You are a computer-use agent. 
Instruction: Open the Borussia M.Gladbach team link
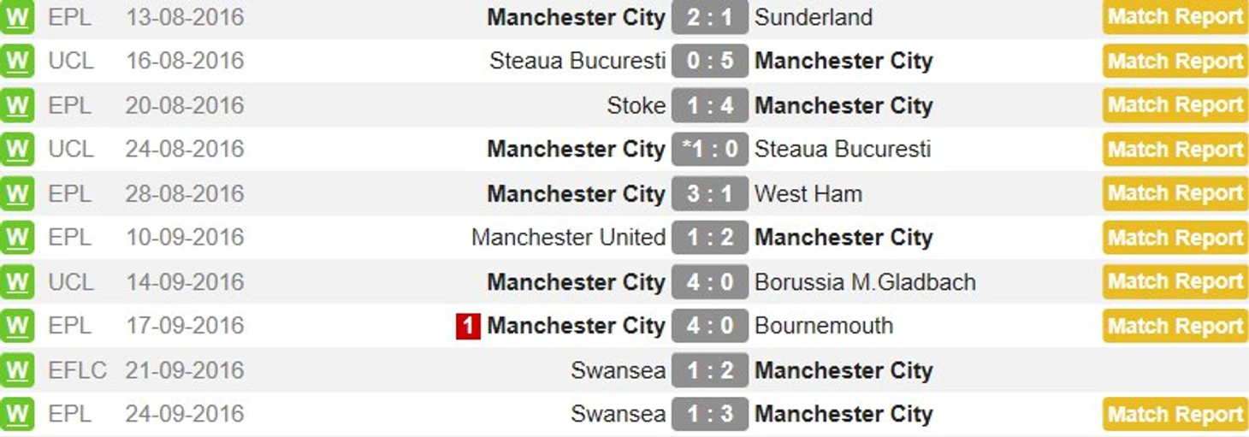pos(865,281)
